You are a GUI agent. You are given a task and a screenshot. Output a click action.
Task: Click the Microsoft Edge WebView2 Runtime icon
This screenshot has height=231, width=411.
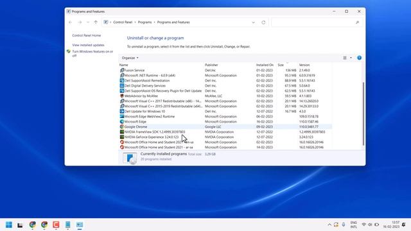point(122,117)
